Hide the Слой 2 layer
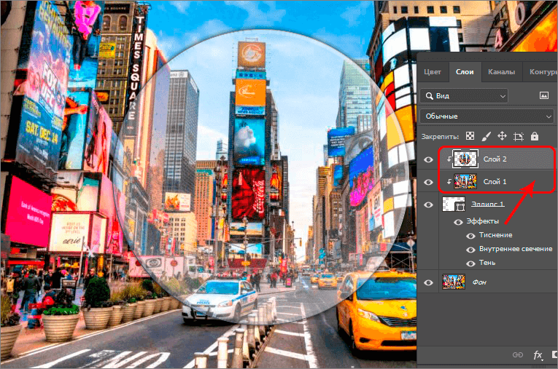Viewport: 558px width, 369px height. tap(428, 159)
